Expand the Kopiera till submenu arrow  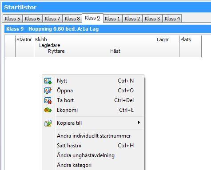(x=139, y=123)
